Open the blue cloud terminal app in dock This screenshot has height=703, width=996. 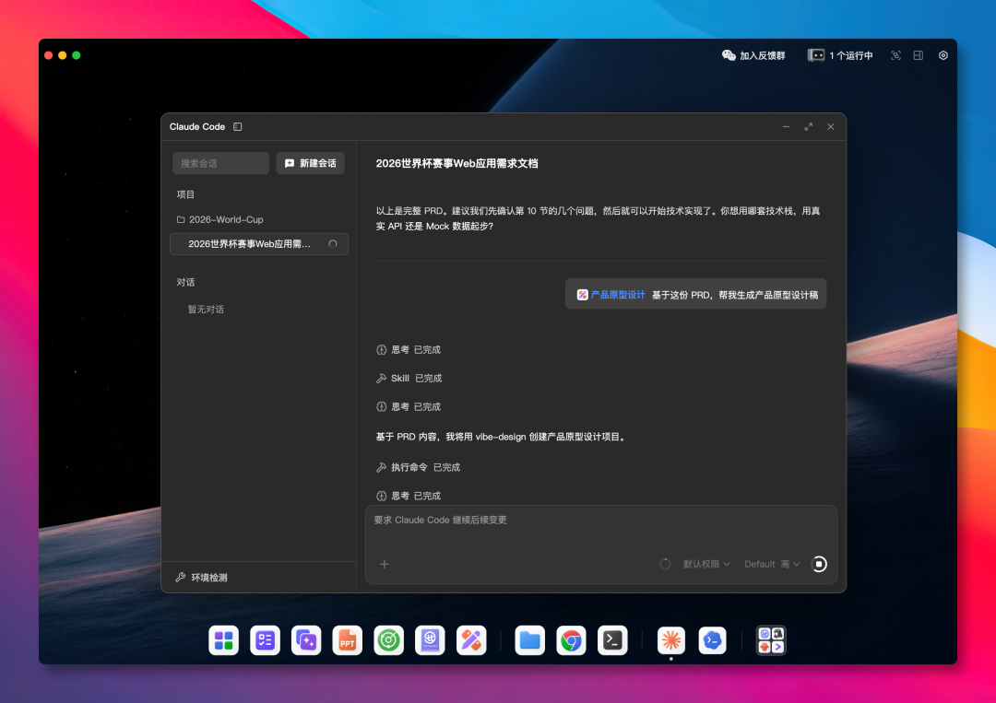pyautogui.click(x=713, y=641)
